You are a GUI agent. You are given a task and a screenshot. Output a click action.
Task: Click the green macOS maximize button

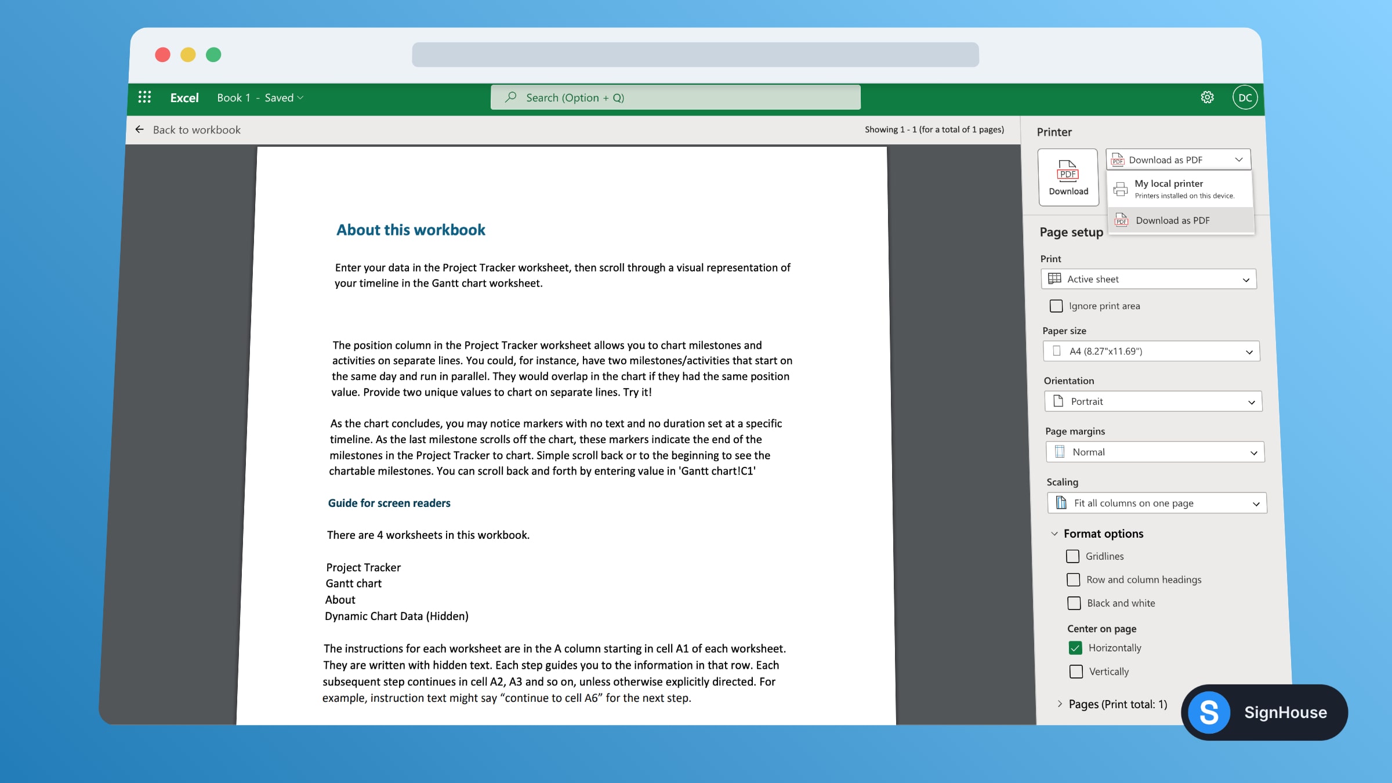[x=213, y=55]
